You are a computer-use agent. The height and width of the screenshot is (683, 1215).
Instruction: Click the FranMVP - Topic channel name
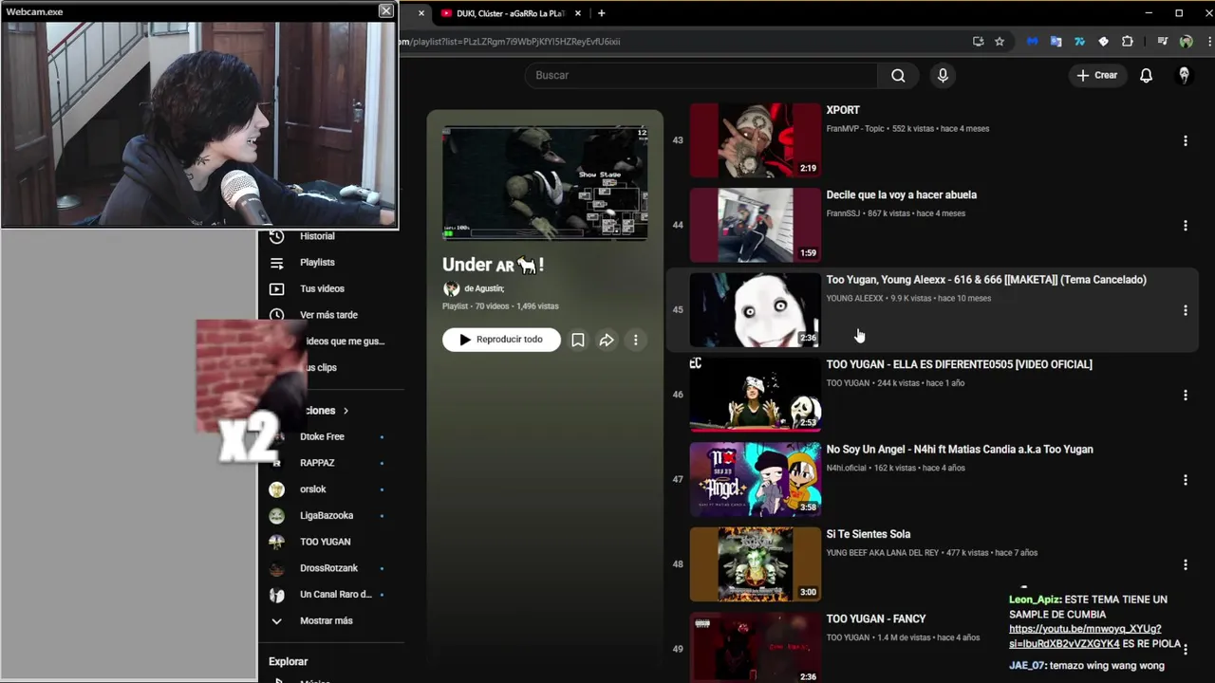coord(855,129)
